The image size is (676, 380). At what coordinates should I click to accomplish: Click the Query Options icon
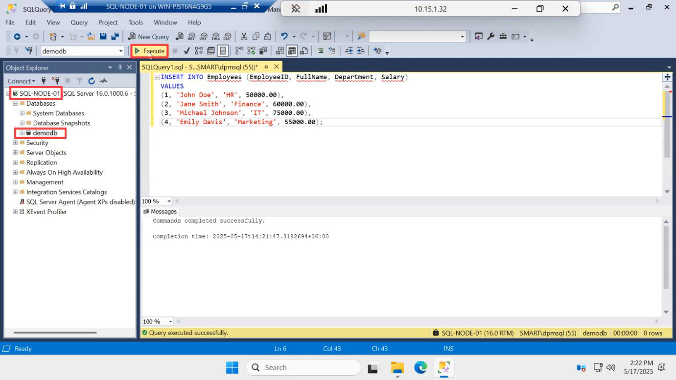coord(210,51)
